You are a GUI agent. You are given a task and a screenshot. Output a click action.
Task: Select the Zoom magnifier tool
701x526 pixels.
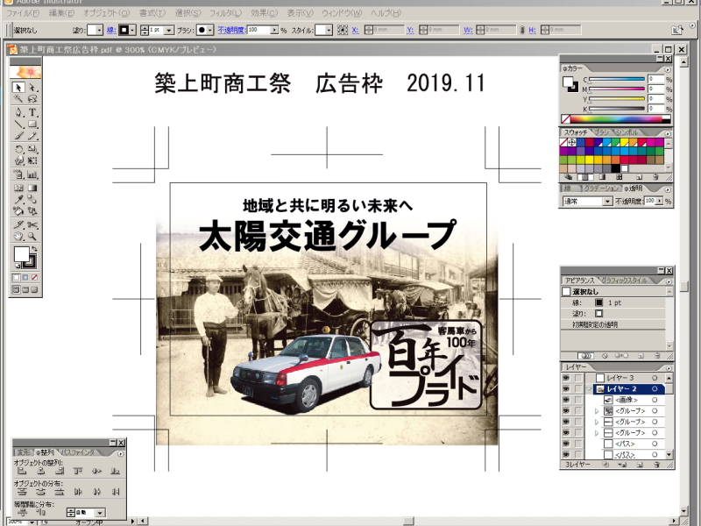pyautogui.click(x=32, y=237)
